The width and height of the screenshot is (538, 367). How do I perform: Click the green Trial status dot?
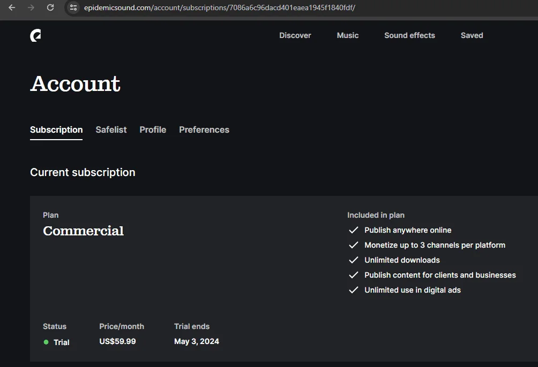(x=46, y=342)
